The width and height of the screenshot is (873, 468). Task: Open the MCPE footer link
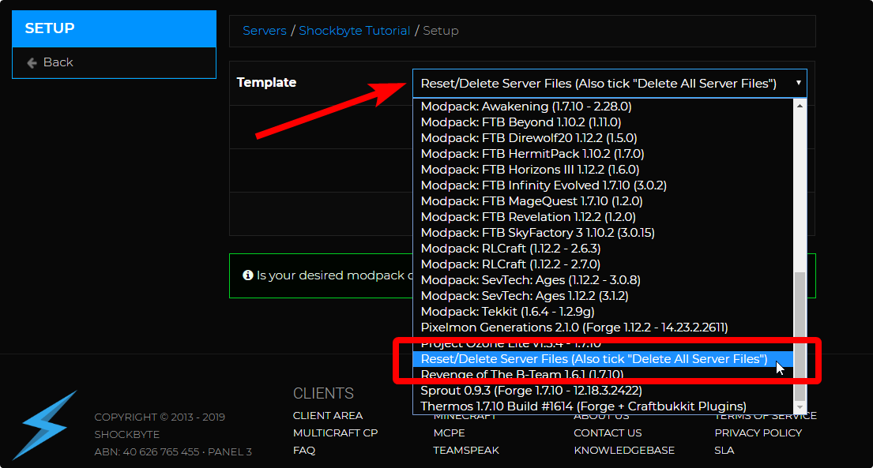point(449,433)
